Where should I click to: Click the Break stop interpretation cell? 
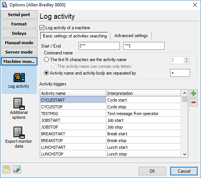(x=144, y=141)
